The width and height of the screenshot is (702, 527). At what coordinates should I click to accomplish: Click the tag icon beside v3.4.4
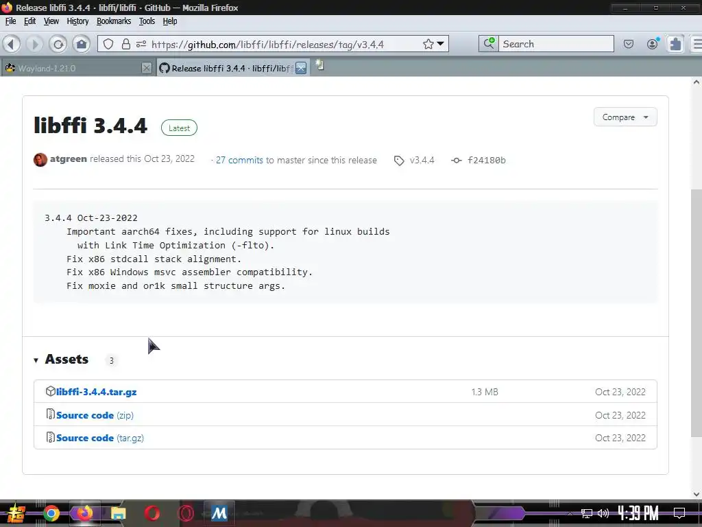[x=399, y=161]
